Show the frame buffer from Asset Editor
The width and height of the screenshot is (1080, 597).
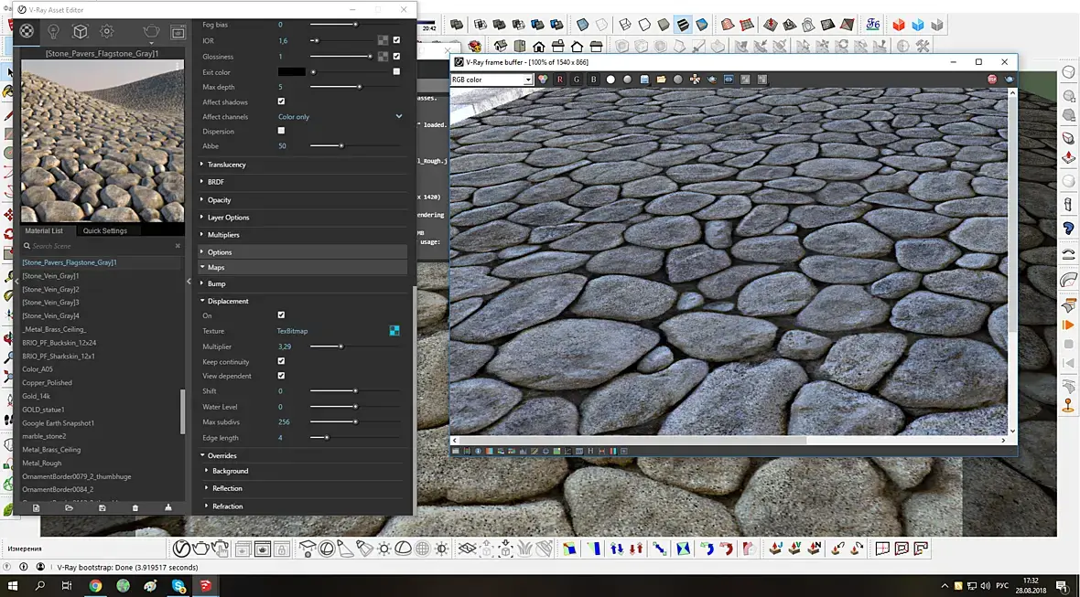(178, 32)
